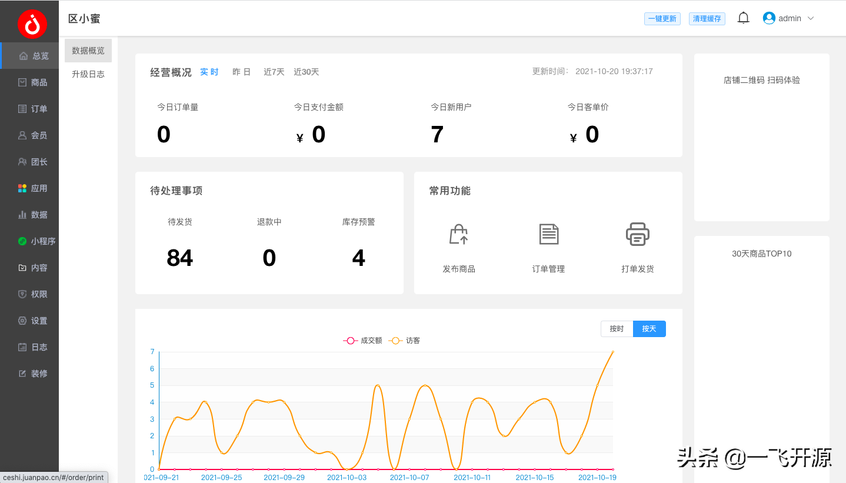Open the 内容 content sidebar item
Image resolution: width=846 pixels, height=483 pixels.
coord(29,268)
